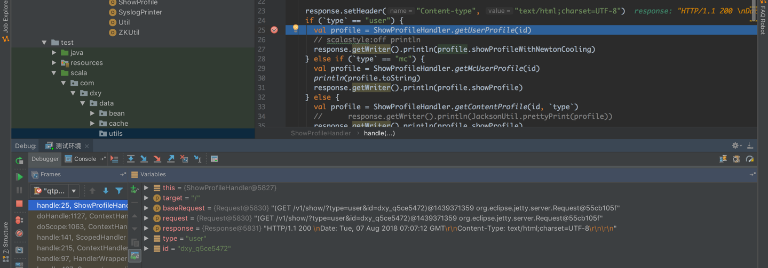The image size is (768, 268).
Task: Expand the 'response' variable node
Action: [146, 228]
